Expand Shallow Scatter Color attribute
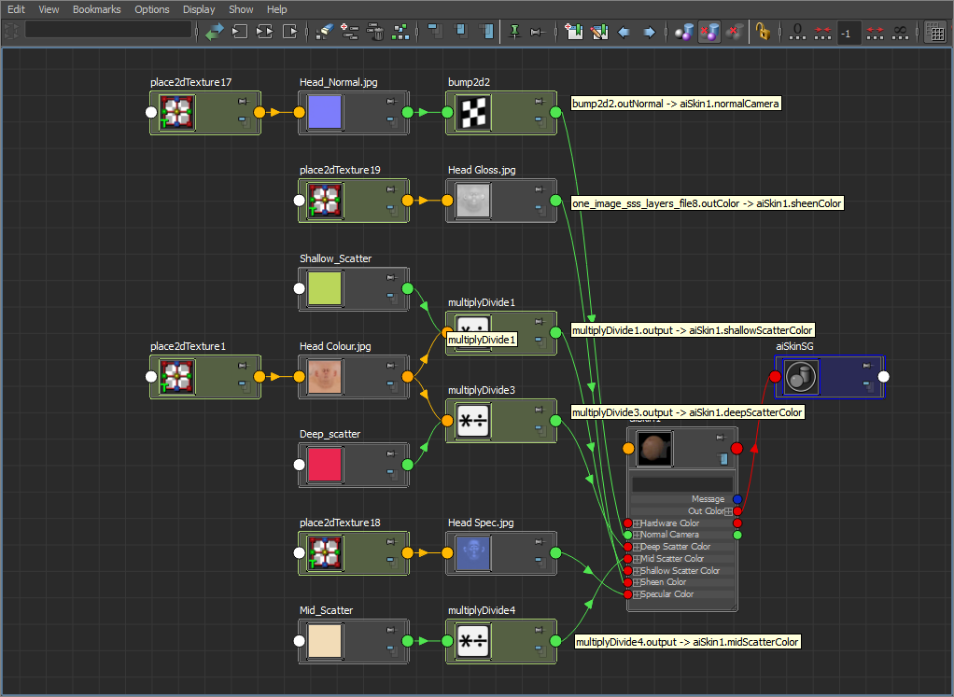 (x=637, y=571)
